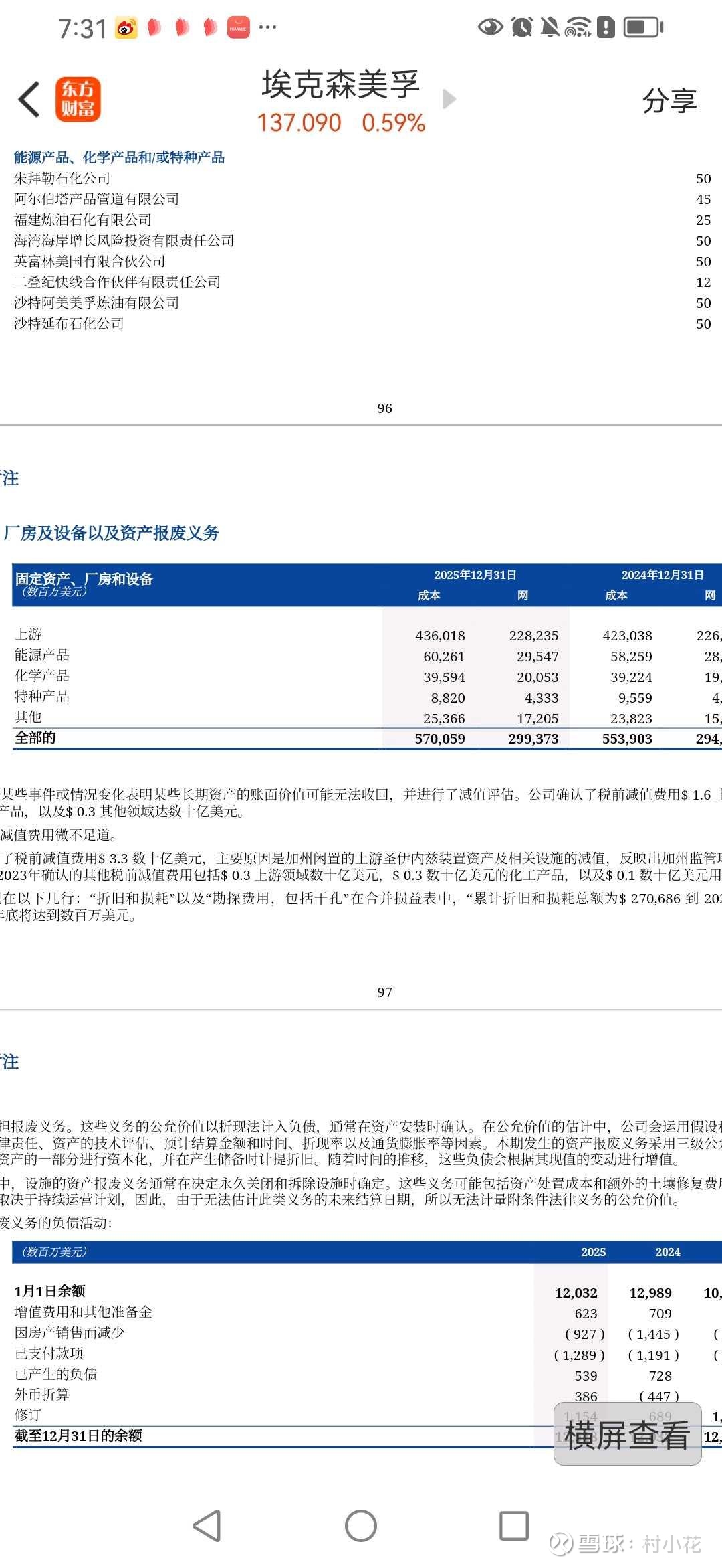Select the 英富林美国有限合伙公司 row
This screenshot has height=1566, width=722.
click(362, 262)
